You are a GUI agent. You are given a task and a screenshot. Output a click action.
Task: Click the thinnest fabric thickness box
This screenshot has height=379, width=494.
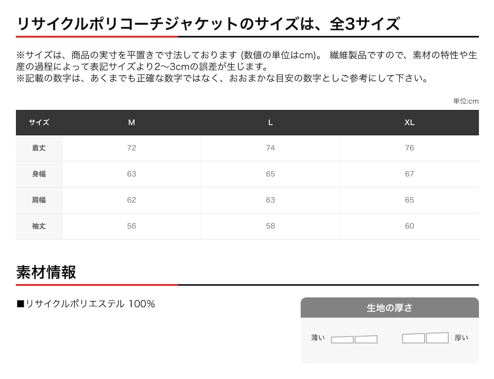coord(342,340)
